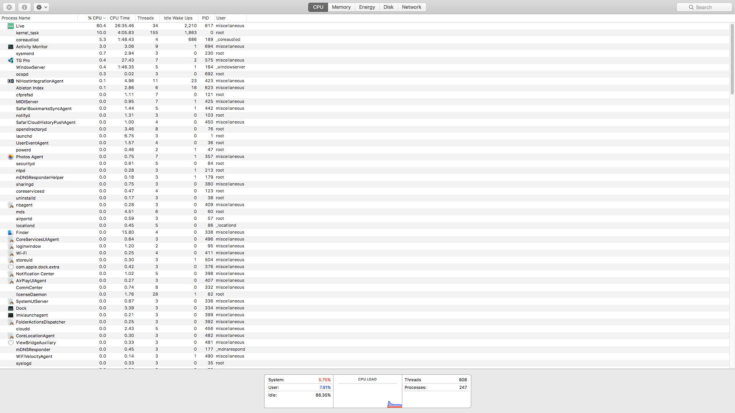This screenshot has width=735, height=413.
Task: Click the storeuid process icon
Action: [x=11, y=260]
